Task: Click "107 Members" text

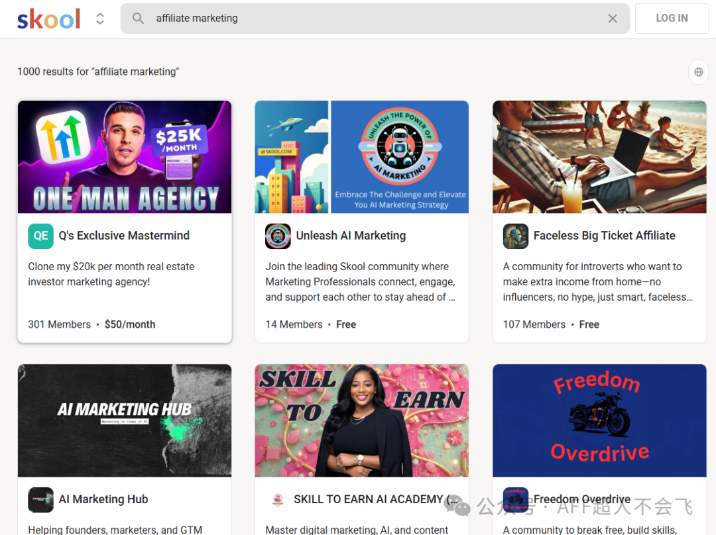Action: (x=534, y=324)
